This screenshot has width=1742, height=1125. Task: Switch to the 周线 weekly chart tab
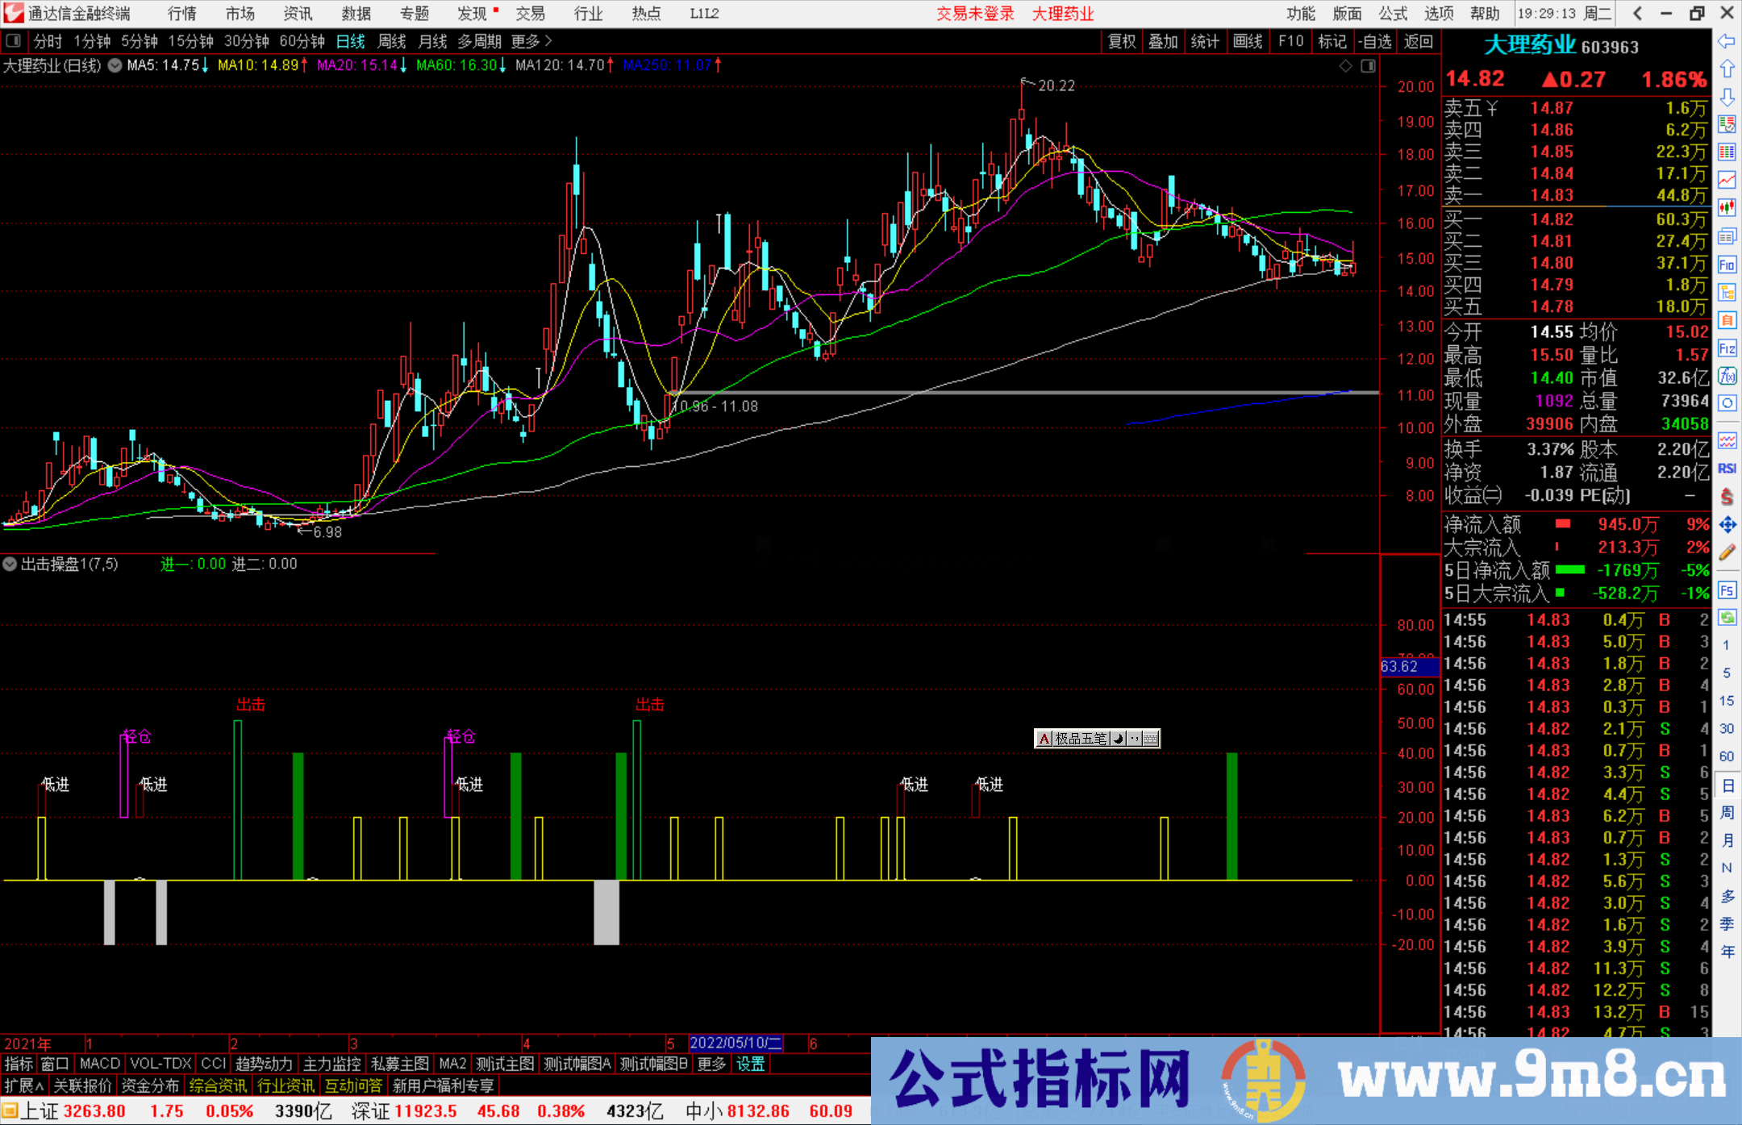click(391, 41)
